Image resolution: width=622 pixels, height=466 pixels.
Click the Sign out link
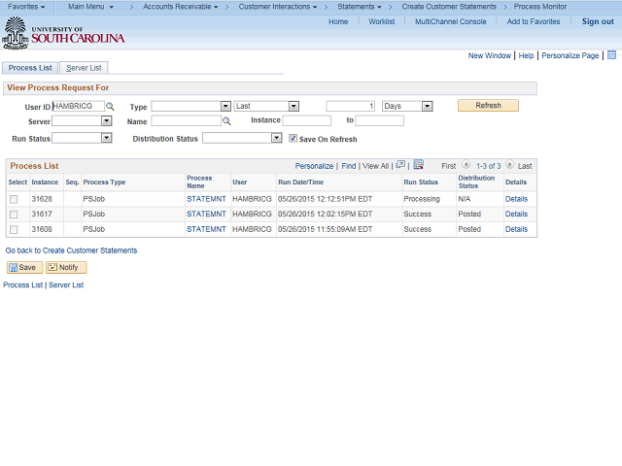(x=598, y=21)
